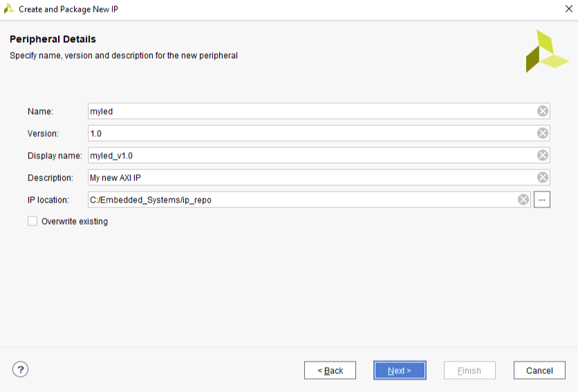Clear the Version field value
The height and width of the screenshot is (392, 578).
[x=543, y=133]
